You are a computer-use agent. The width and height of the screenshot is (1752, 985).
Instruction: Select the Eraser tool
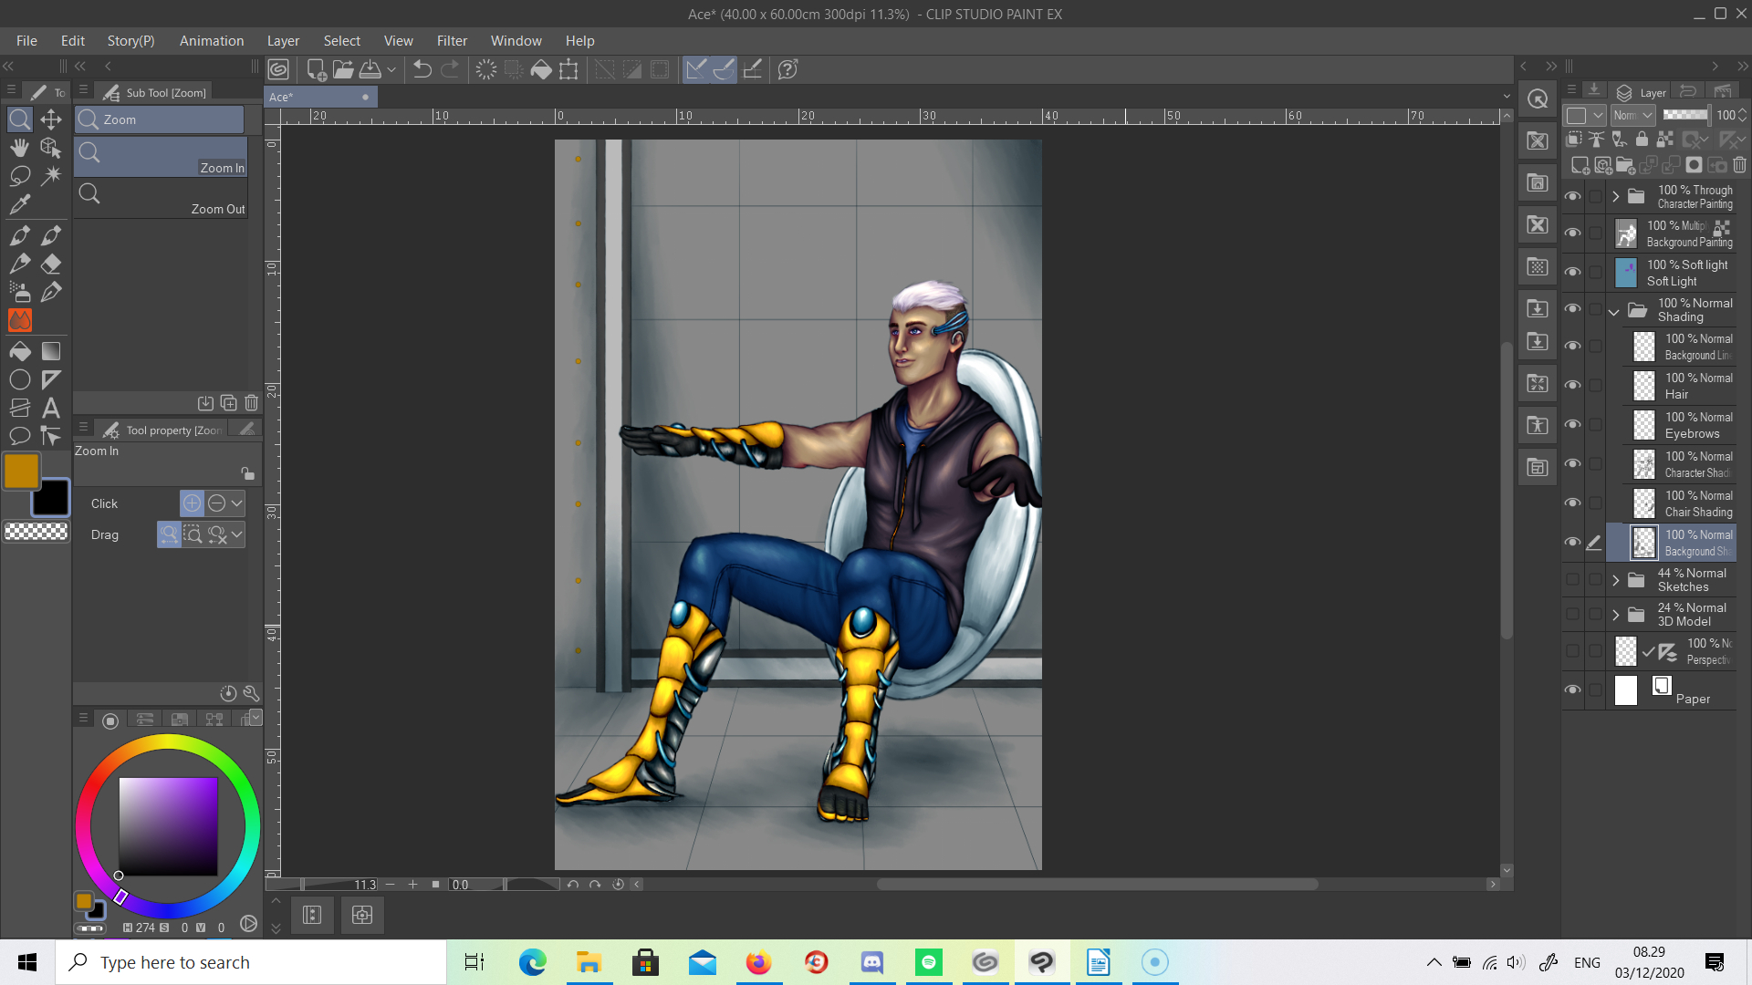tap(51, 264)
